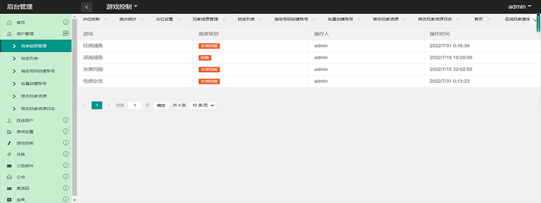The image size is (541, 203).
Task: Close the 分红设置 tab
Action: click(179, 19)
